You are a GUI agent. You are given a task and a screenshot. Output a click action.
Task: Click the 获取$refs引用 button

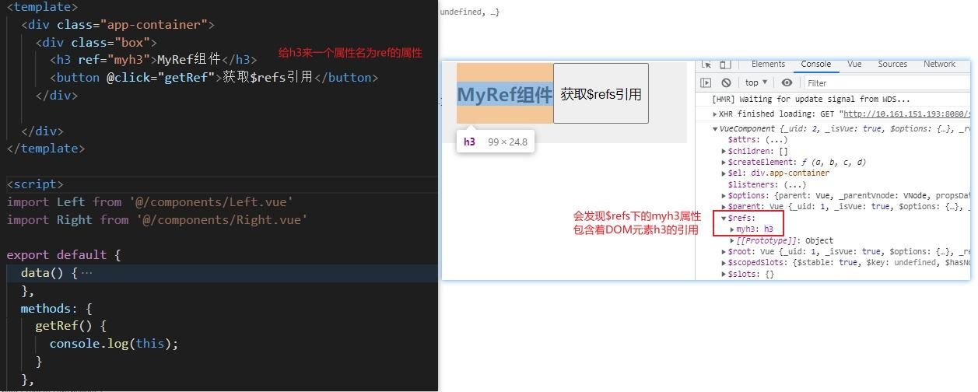pos(601,94)
